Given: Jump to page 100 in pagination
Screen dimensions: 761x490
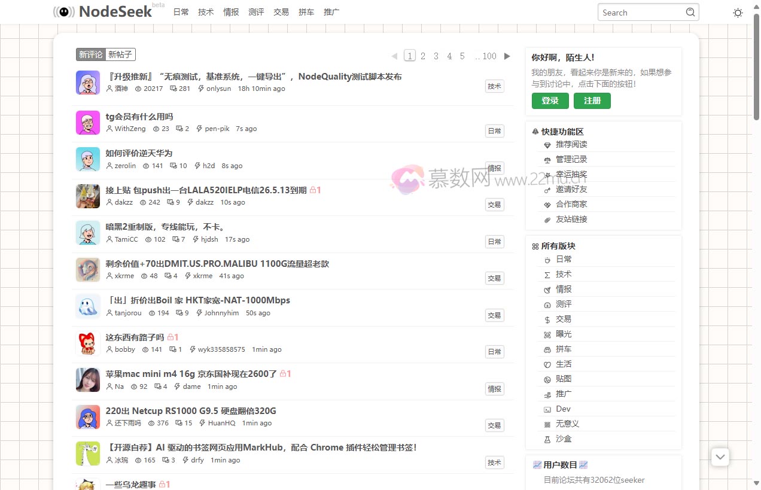Looking at the screenshot, I should coord(489,56).
